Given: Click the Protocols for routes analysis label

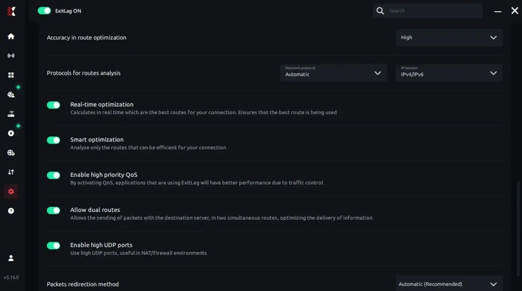Looking at the screenshot, I should 84,73.
